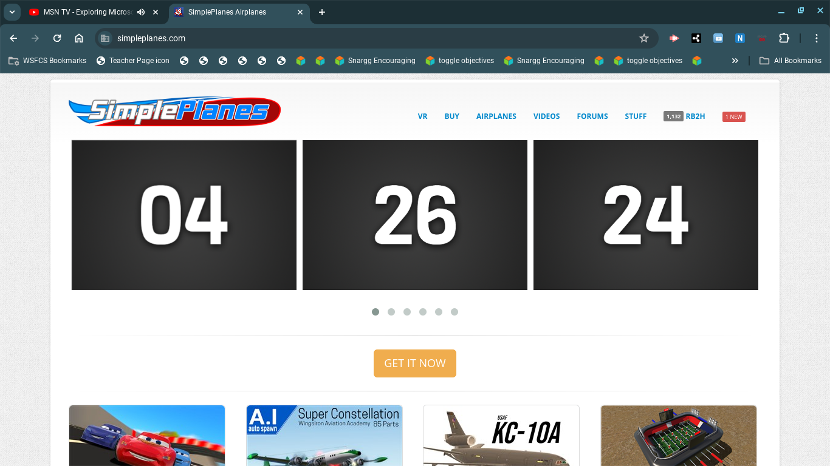
Task: Check the 1 NEW notification badge
Action: coord(734,116)
